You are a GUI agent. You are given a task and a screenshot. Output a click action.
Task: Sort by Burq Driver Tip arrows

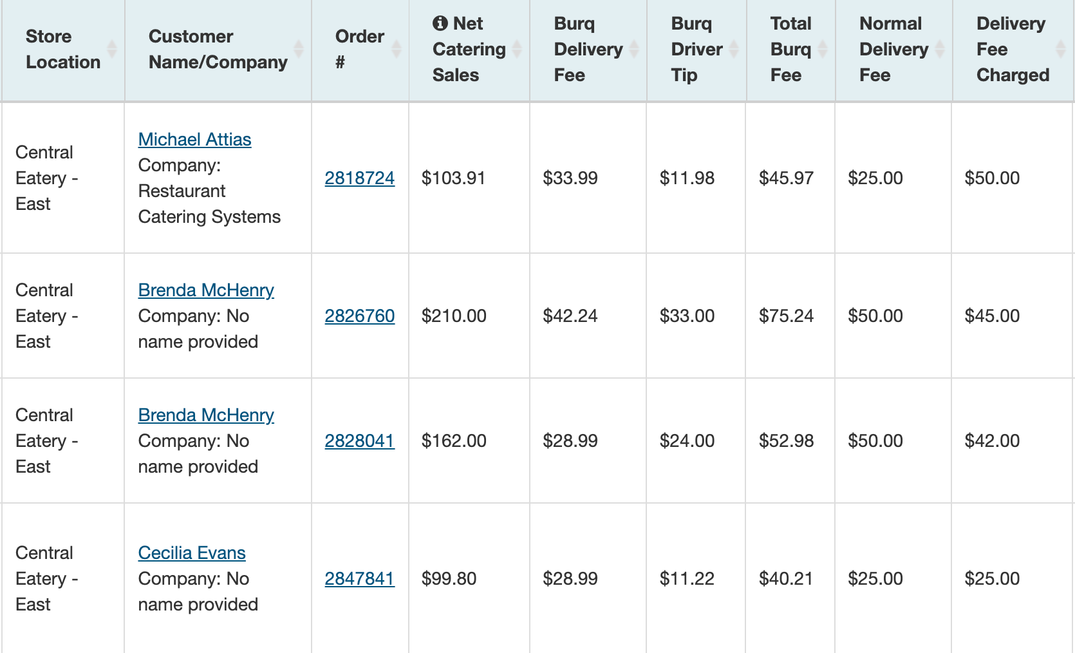734,49
